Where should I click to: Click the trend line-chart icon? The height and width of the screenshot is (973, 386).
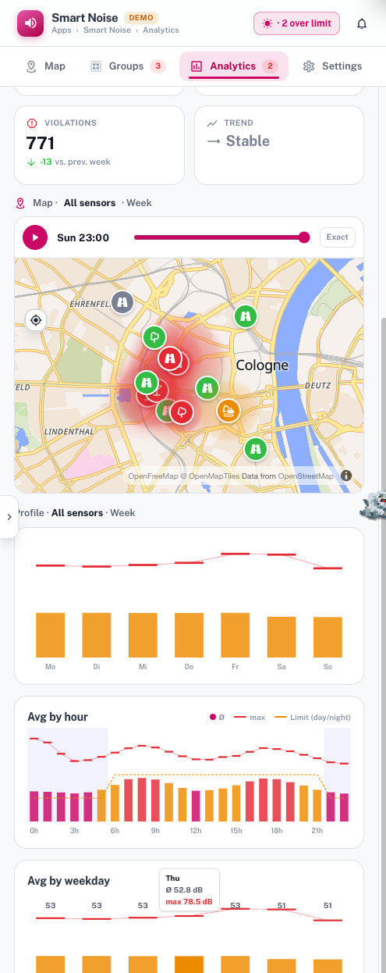[x=212, y=123]
